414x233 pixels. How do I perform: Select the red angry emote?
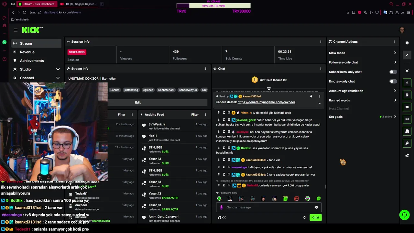point(296,199)
